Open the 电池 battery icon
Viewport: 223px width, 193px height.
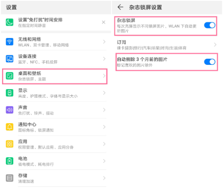(x=9, y=161)
